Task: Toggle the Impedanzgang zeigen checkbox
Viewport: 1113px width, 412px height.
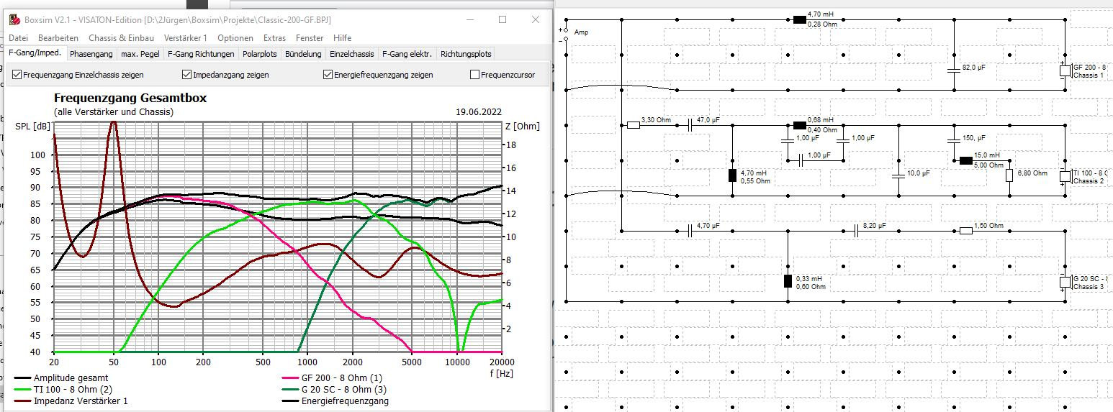Action: [187, 75]
